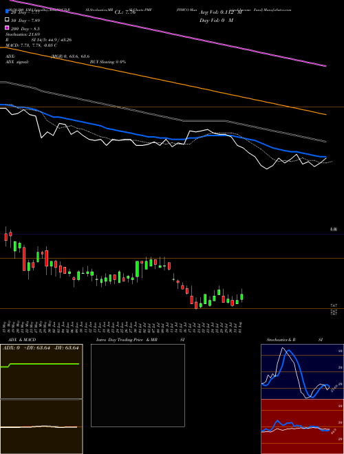
Task: Click the 'ADX signal:' label
Action: click(17, 62)
